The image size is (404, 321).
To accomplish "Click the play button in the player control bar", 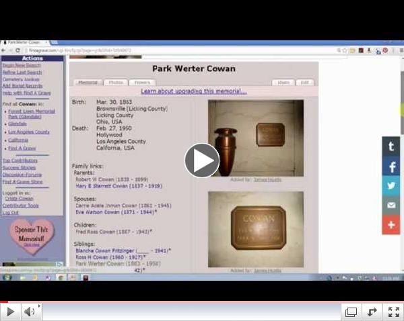I will point(10,312).
